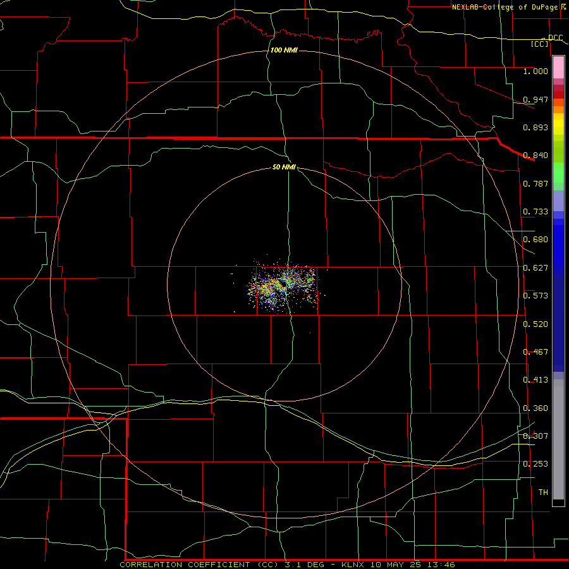Click the 0.253 color scale value
Screen dimensions: 569x569
(535, 464)
